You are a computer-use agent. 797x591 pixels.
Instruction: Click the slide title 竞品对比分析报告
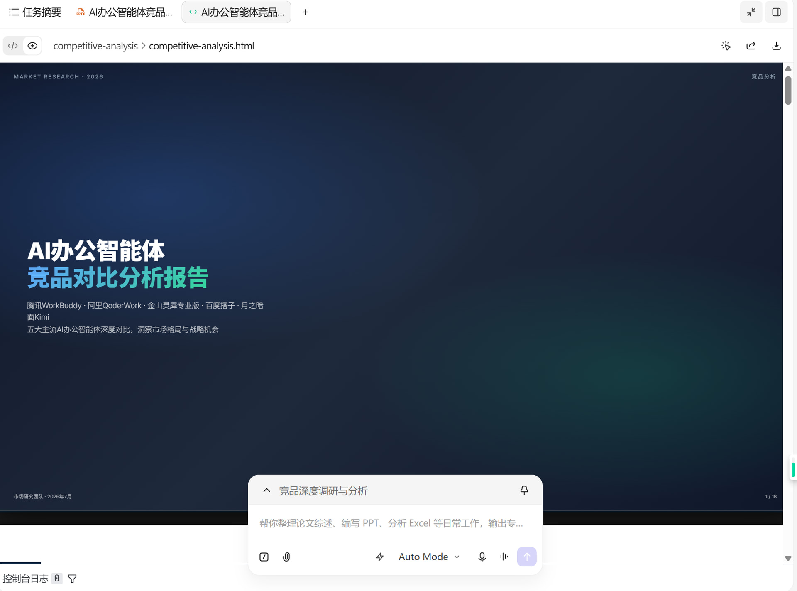pyautogui.click(x=118, y=278)
